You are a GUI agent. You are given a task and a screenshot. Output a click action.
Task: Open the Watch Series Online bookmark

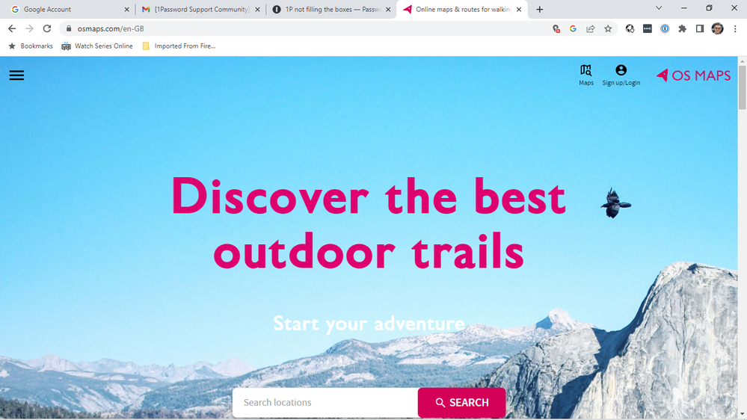[x=97, y=46]
